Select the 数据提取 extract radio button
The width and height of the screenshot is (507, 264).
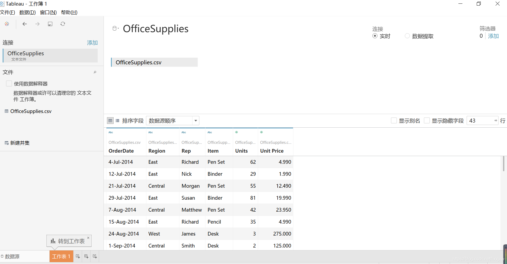click(407, 36)
